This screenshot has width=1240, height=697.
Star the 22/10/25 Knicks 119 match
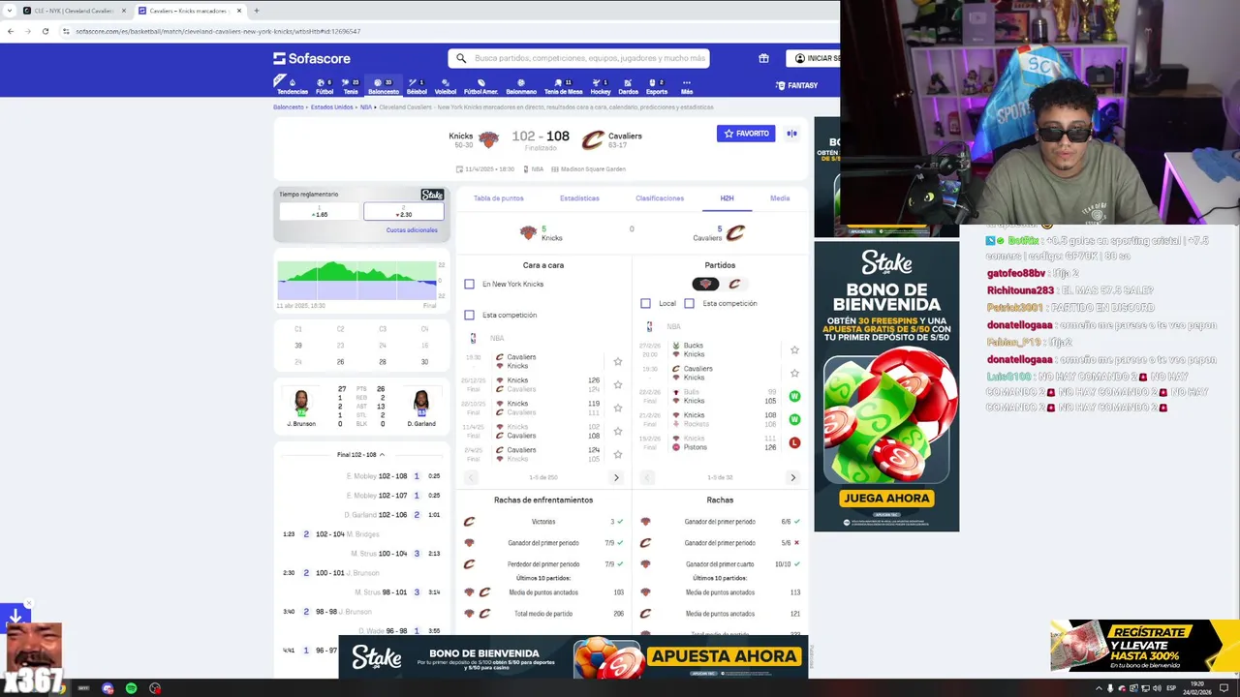pyautogui.click(x=618, y=408)
